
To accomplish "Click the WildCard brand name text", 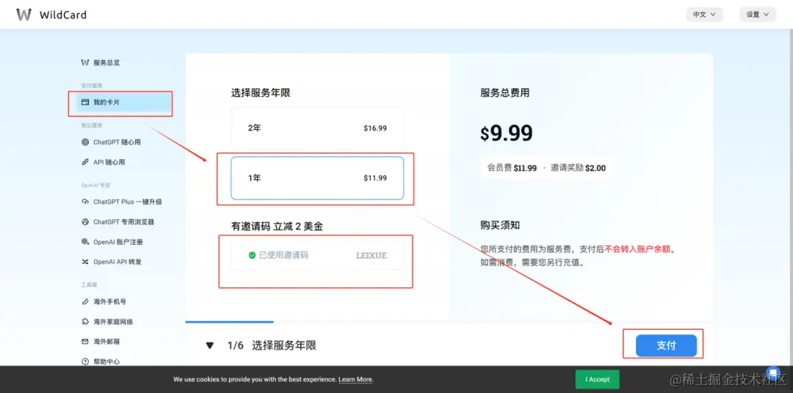I will (x=63, y=15).
